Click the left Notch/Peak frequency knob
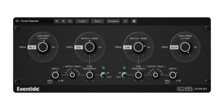 pyautogui.click(x=89, y=47)
